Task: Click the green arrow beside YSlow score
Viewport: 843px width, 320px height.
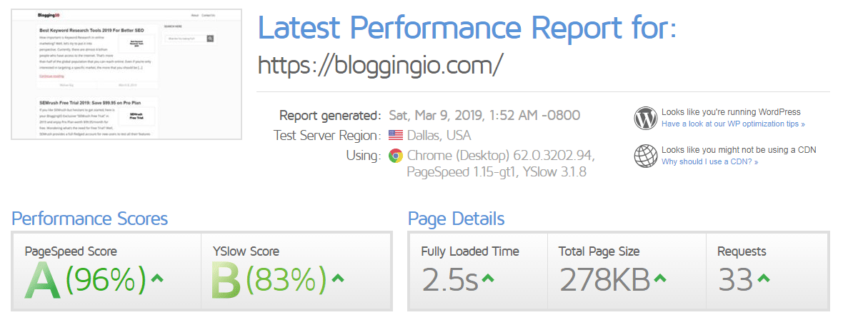Action: tap(338, 278)
